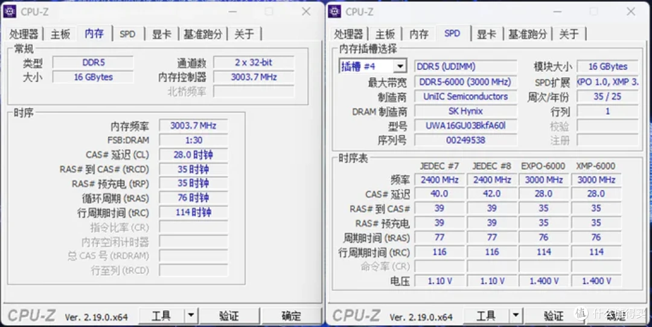Open the 基准跑分 tab in the left window
The height and width of the screenshot is (327, 652).
[203, 34]
